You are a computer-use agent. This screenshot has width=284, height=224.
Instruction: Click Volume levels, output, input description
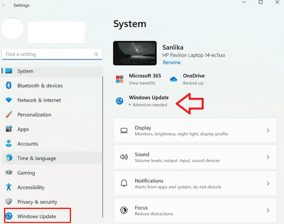177,161
